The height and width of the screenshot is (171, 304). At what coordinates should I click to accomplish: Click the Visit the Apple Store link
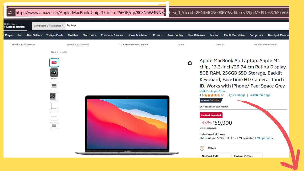click(x=213, y=91)
